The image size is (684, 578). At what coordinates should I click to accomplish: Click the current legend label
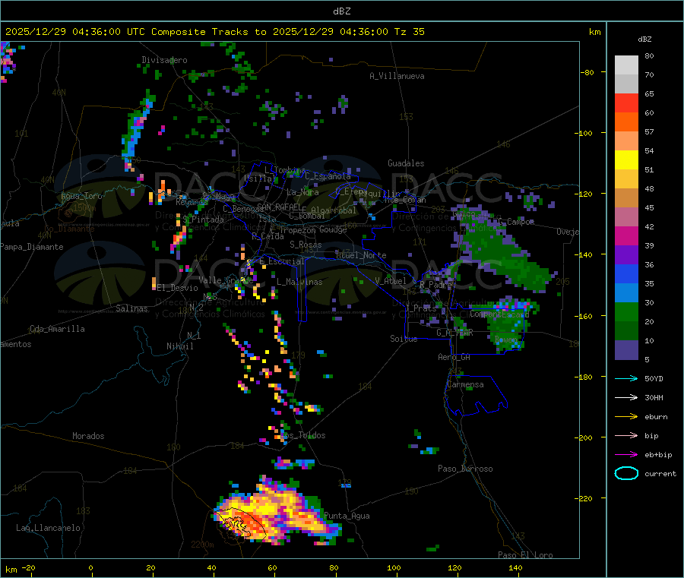tap(660, 473)
